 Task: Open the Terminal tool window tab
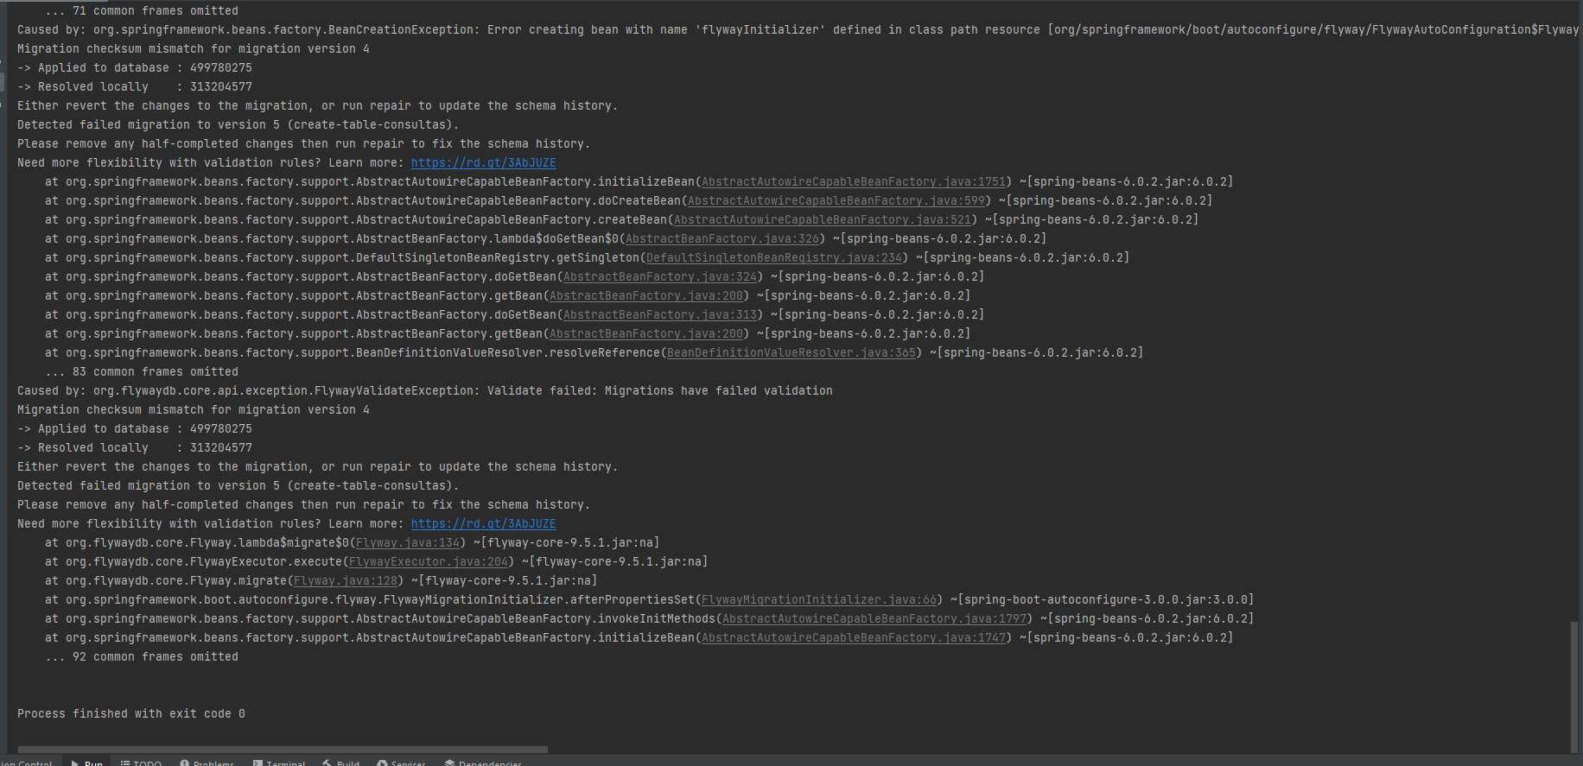[x=279, y=763]
